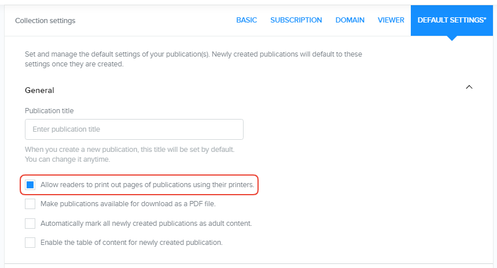Click the 'Publication title' field label
Screen dimensions: 497x268
(49, 110)
